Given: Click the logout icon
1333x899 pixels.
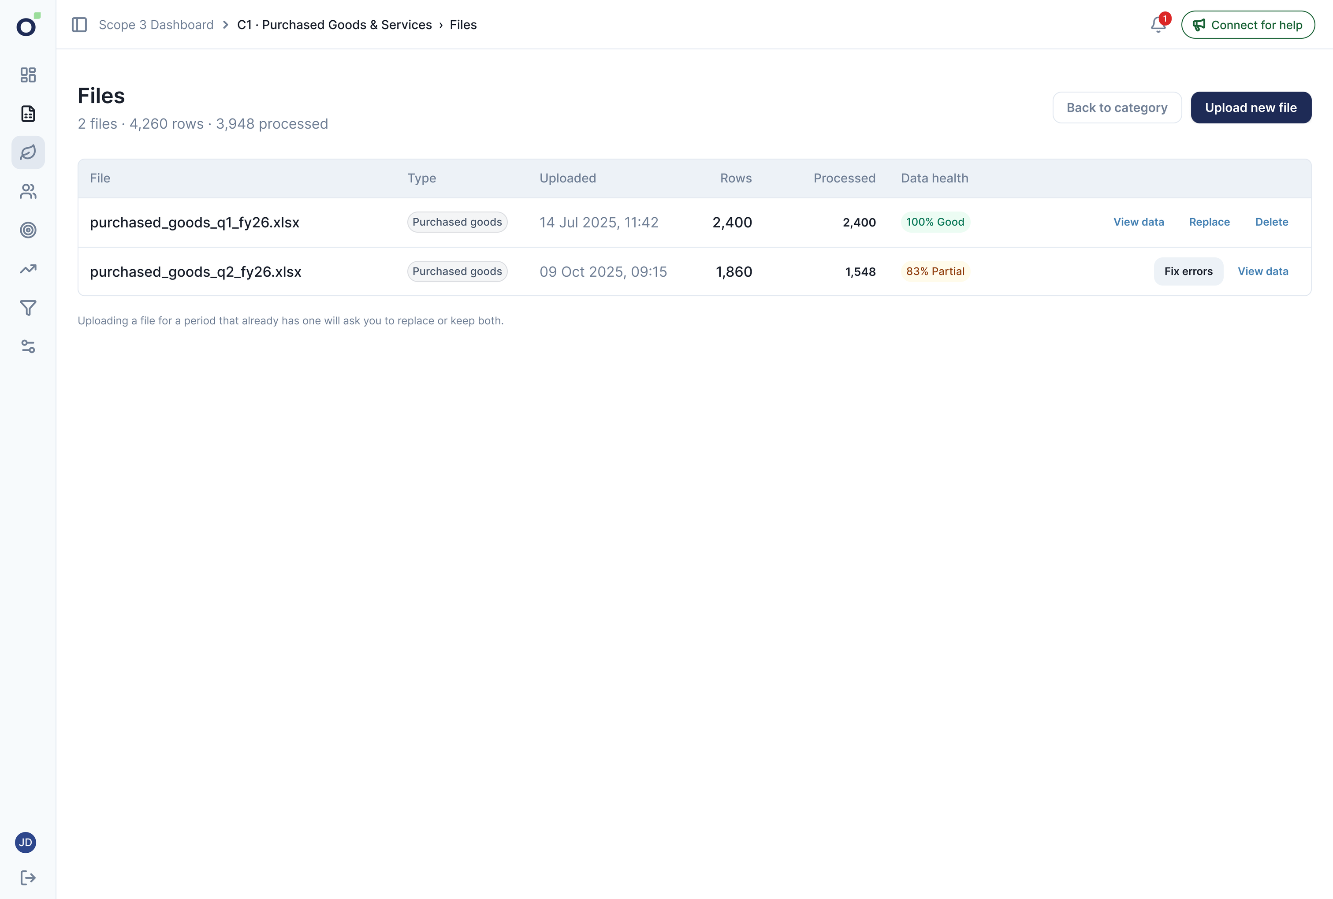Looking at the screenshot, I should pos(28,878).
